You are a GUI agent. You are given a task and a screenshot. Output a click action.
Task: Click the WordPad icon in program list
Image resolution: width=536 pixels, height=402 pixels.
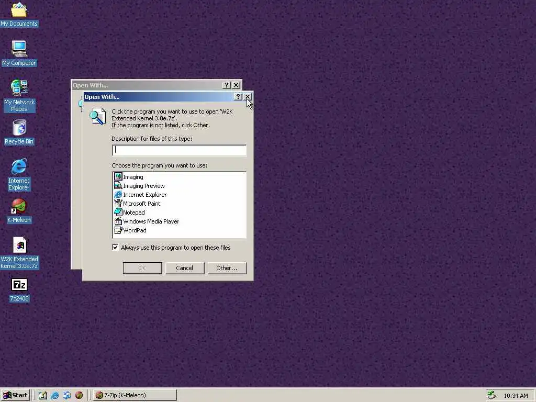click(118, 230)
